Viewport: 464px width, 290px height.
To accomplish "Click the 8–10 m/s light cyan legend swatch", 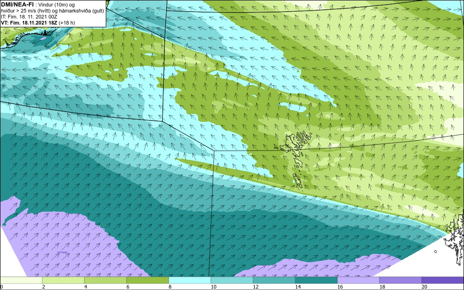I will click(x=190, y=280).
